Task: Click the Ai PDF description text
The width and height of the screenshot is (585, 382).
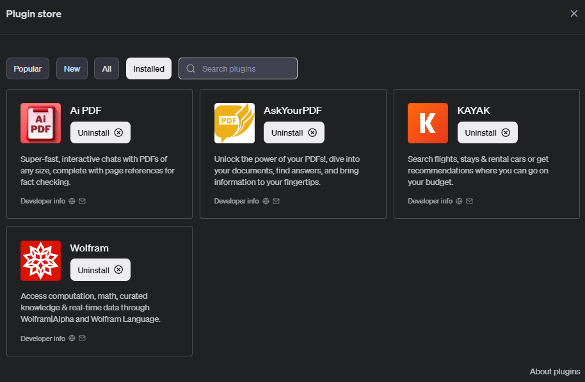Action: click(97, 170)
